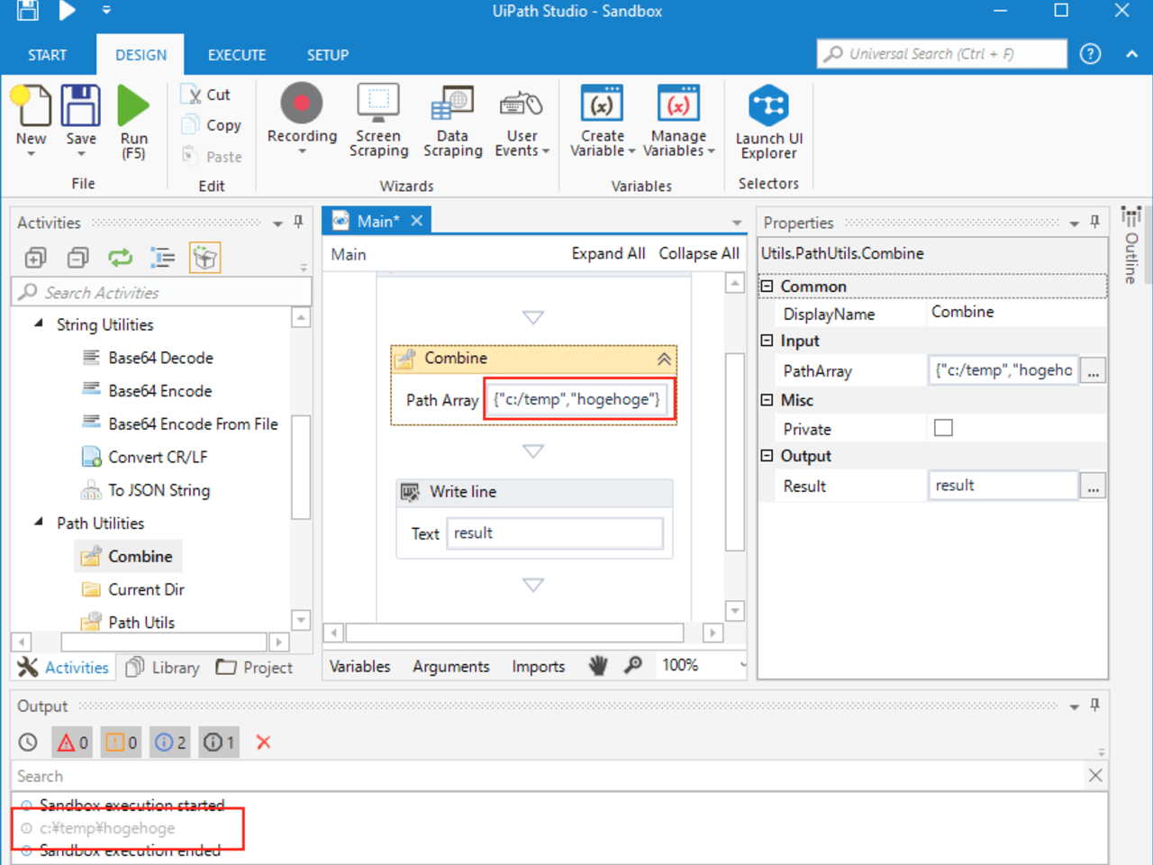Toggle error messages filter in Output
1153x865 pixels.
72,742
